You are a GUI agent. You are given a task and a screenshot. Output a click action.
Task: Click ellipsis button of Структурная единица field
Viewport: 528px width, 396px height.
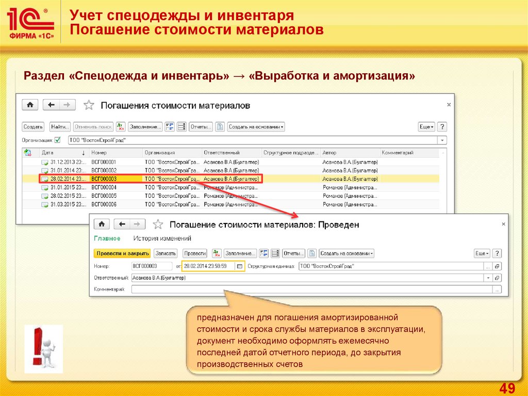pyautogui.click(x=488, y=266)
